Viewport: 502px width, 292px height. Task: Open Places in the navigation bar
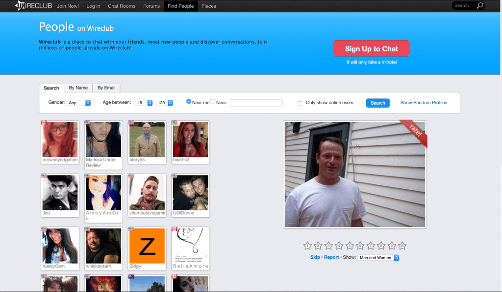pyautogui.click(x=209, y=6)
